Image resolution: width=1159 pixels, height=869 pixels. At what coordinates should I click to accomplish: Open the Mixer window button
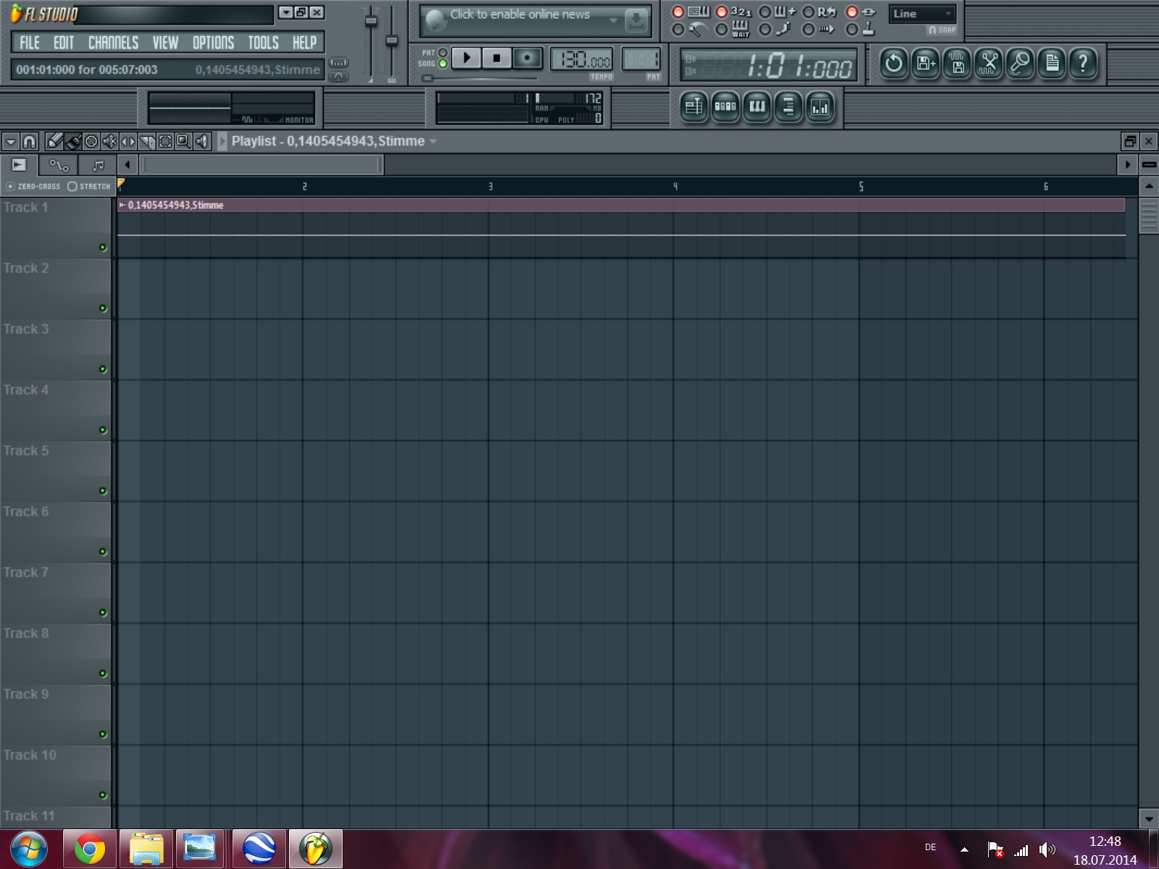(x=820, y=107)
